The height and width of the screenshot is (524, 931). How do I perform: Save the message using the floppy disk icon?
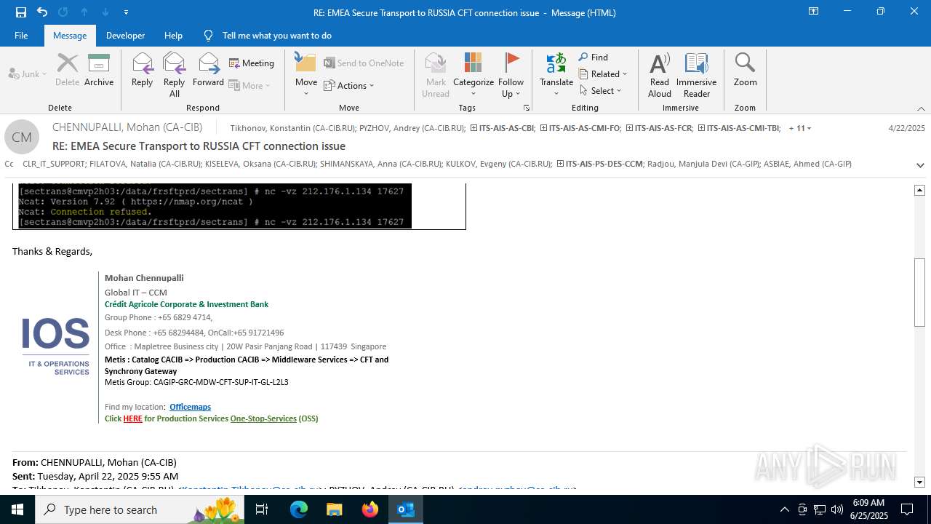(21, 12)
